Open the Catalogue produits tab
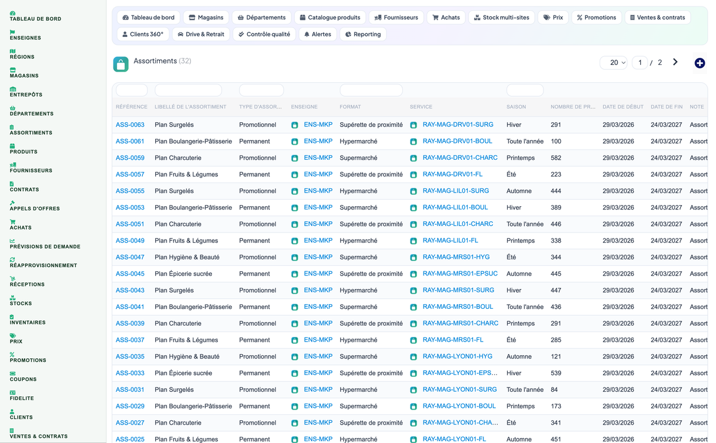 coord(329,17)
